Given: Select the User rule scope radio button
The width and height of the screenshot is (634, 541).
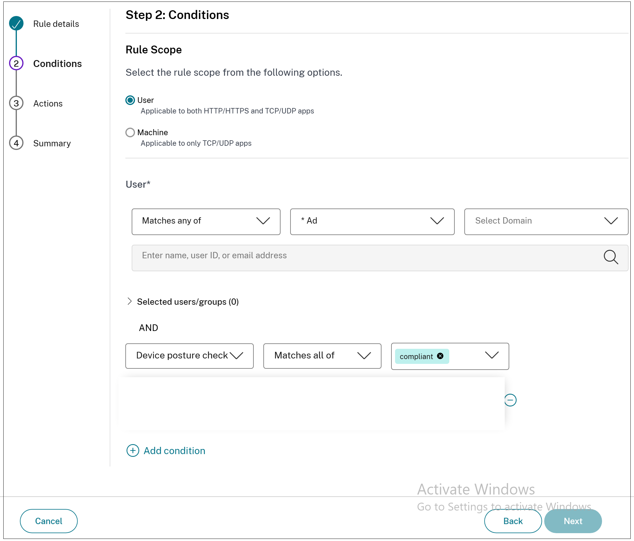Looking at the screenshot, I should click(x=130, y=100).
